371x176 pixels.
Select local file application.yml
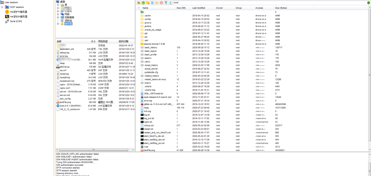(65, 49)
